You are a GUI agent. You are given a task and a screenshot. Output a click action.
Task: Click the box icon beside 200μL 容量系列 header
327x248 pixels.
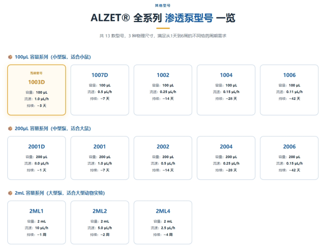[x=10, y=128]
